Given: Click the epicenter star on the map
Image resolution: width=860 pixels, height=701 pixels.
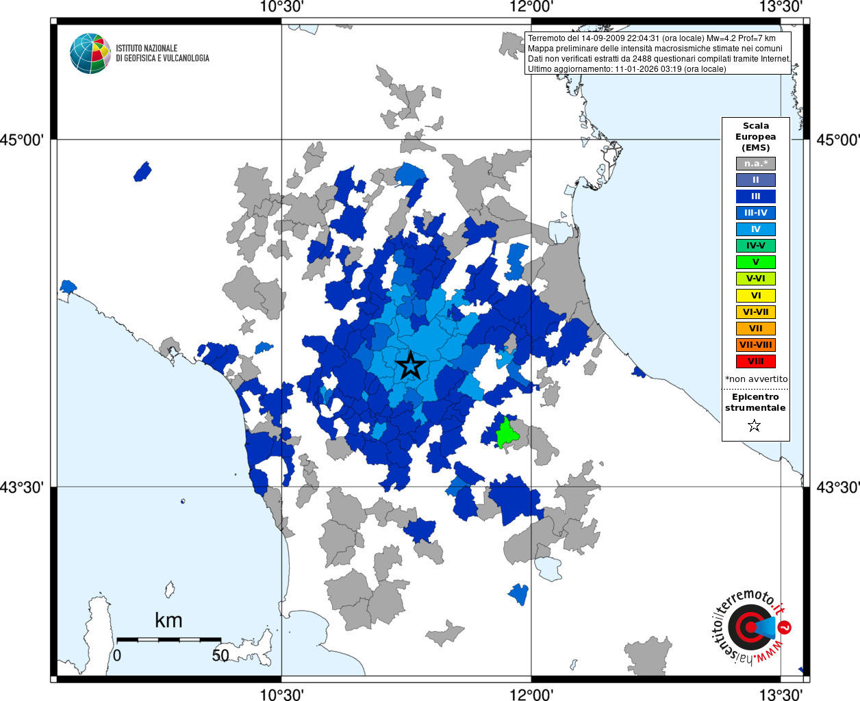Looking at the screenshot, I should click(410, 366).
